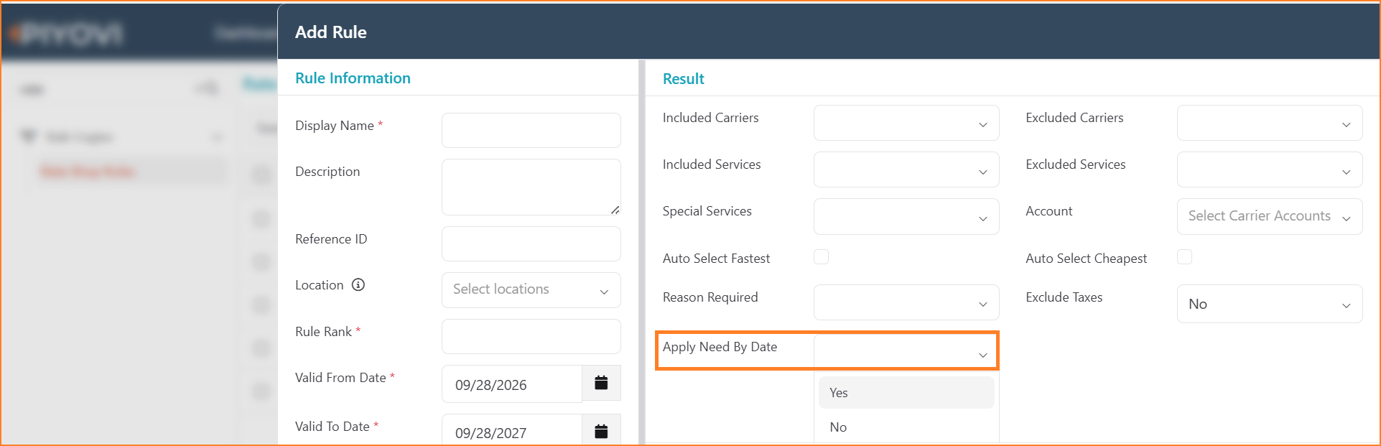Viewport: 1381px width, 446px height.
Task: Open the Included Carriers dropdown
Action: tap(906, 123)
